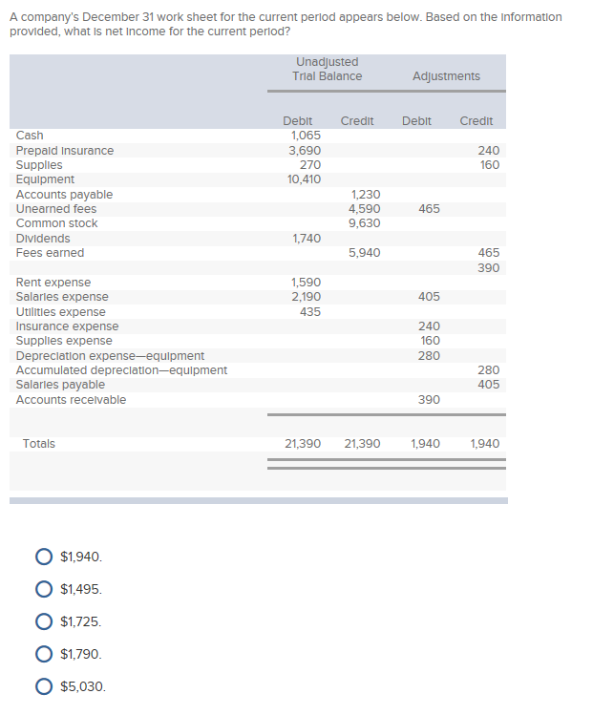Click the Unadjusted Trial Balance column header
The height and width of the screenshot is (715, 593).
coord(328,69)
